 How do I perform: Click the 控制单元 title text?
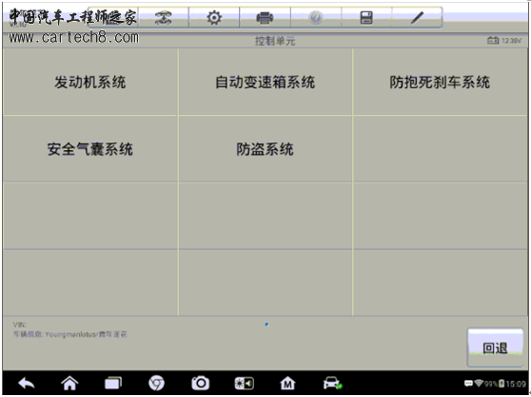(275, 41)
